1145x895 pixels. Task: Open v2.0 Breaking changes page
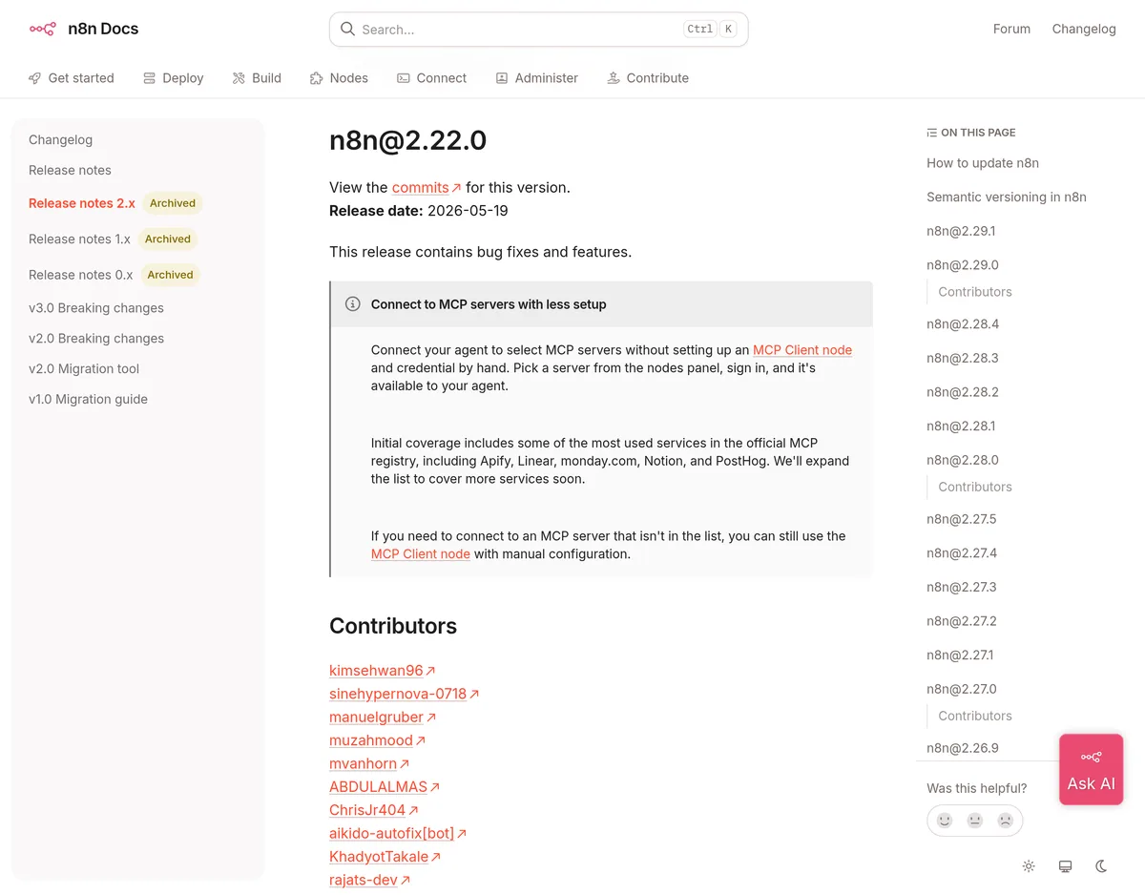(96, 339)
